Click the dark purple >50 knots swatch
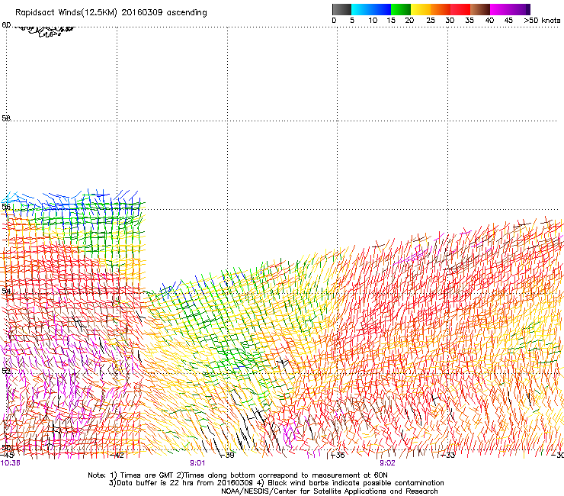The height and width of the screenshot is (496, 564). (527, 9)
